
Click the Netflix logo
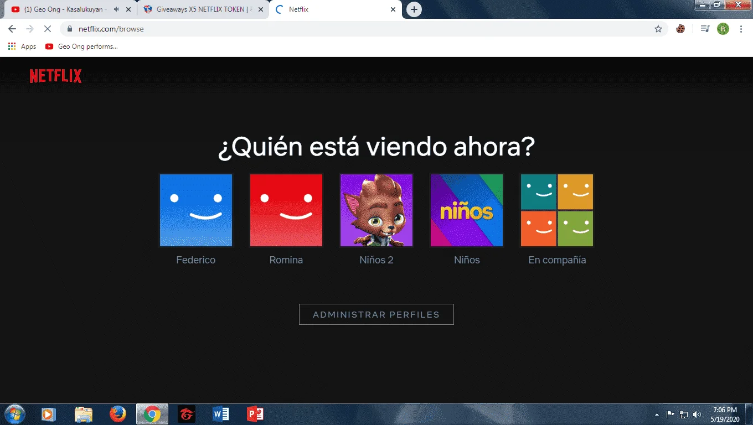tap(55, 76)
